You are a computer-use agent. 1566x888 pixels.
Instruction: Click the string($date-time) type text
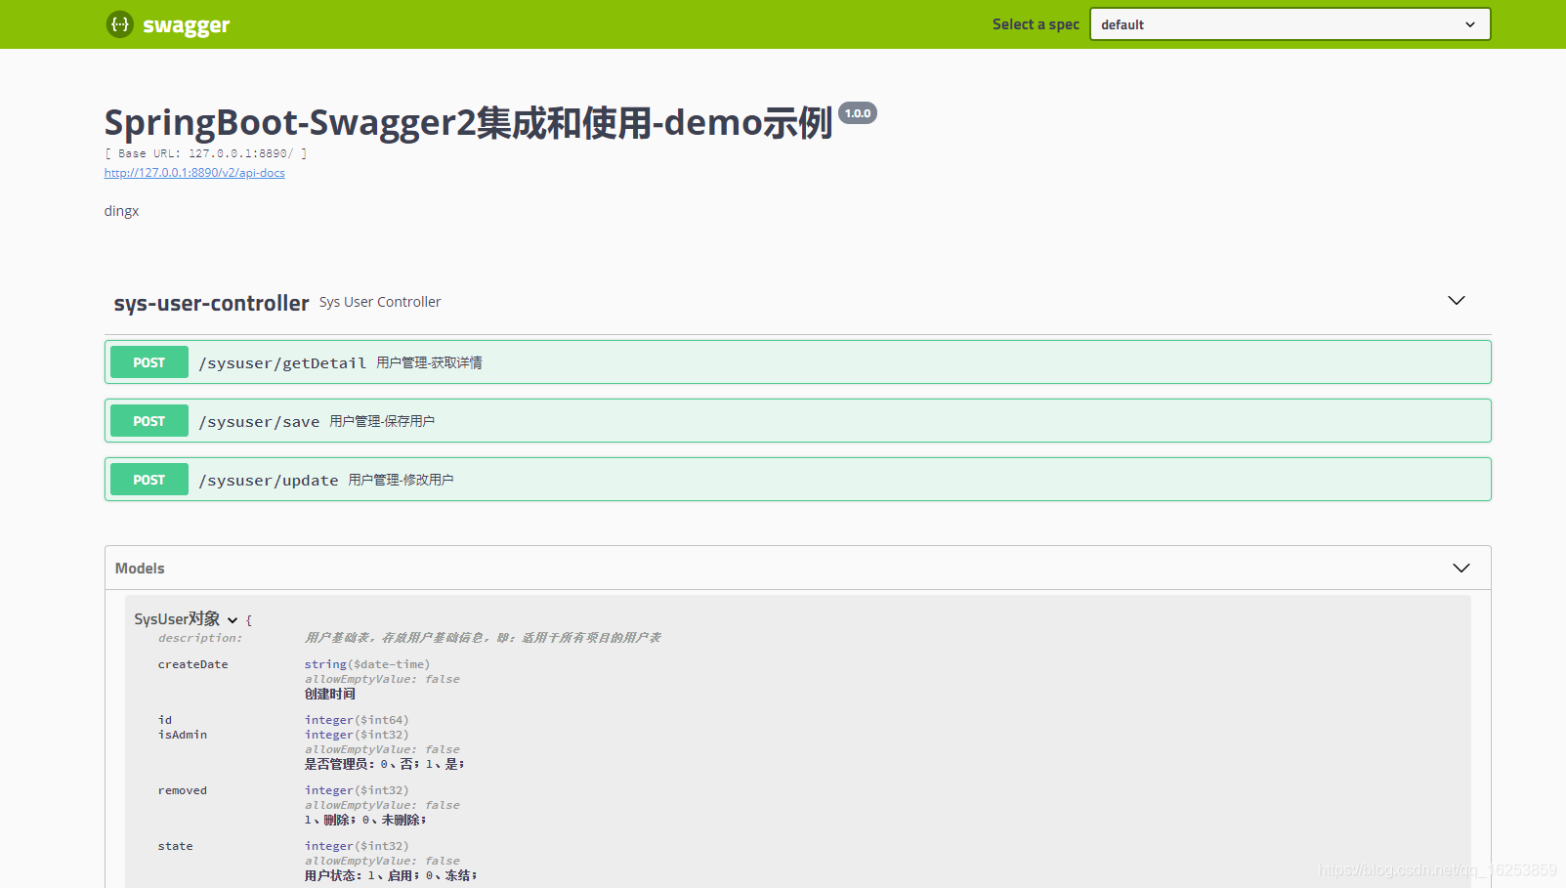pyautogui.click(x=367, y=664)
